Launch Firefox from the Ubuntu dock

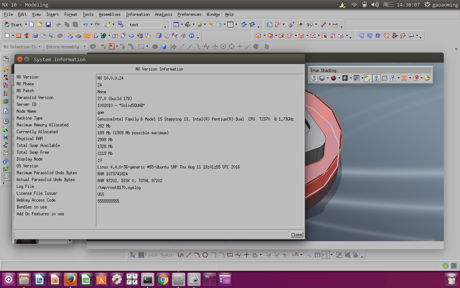[70, 279]
